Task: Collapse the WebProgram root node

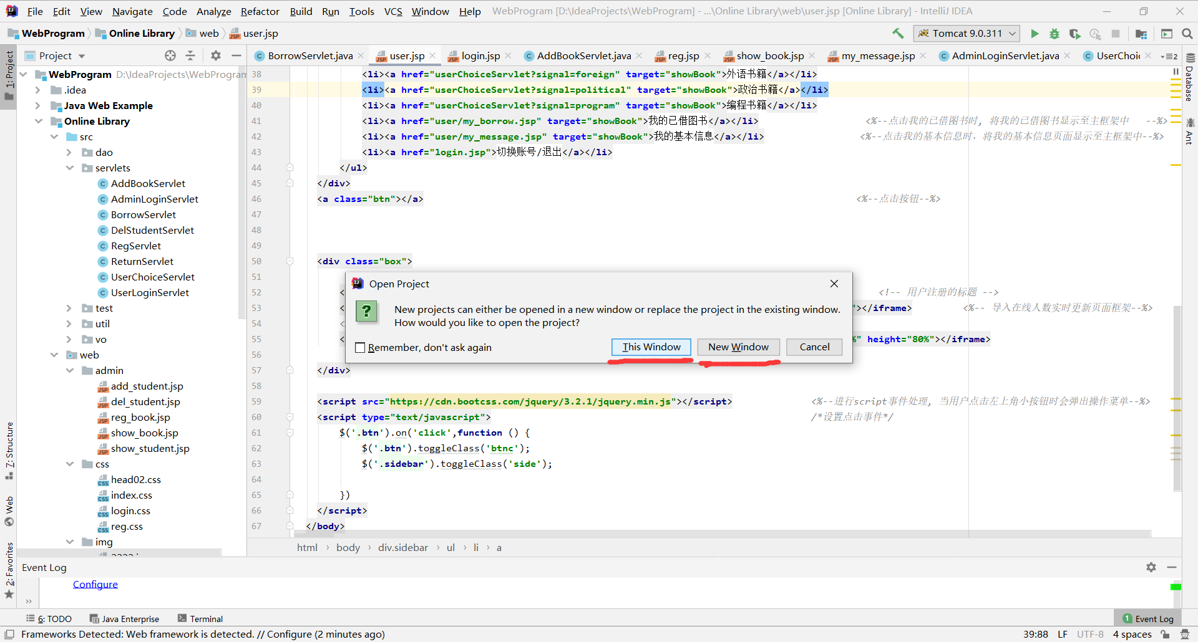Action: [x=23, y=74]
